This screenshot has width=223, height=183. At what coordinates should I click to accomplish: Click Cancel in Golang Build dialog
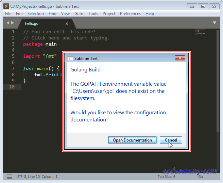point(171,140)
